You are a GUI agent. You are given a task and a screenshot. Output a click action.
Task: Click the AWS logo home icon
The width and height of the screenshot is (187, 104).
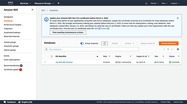coord(10,3)
